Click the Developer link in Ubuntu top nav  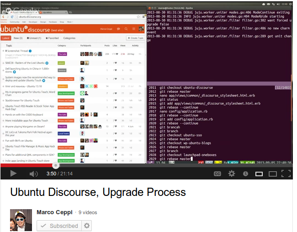point(33,22)
